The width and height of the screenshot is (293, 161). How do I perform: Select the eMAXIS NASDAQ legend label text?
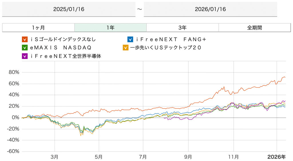(60, 48)
